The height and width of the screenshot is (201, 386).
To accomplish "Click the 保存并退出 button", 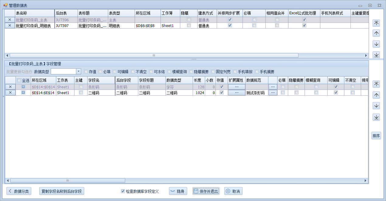I will [x=206, y=191].
